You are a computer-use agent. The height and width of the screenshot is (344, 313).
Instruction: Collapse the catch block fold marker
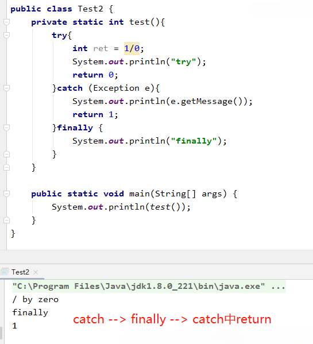click(6, 88)
